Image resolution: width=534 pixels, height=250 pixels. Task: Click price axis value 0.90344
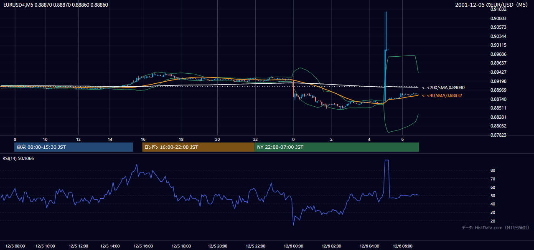click(498, 36)
